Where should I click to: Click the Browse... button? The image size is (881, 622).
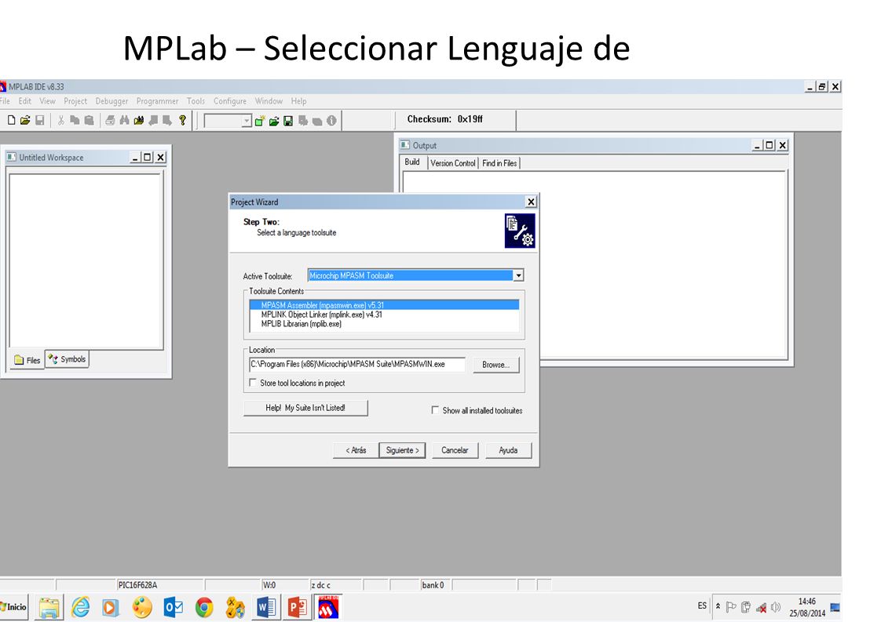point(495,364)
